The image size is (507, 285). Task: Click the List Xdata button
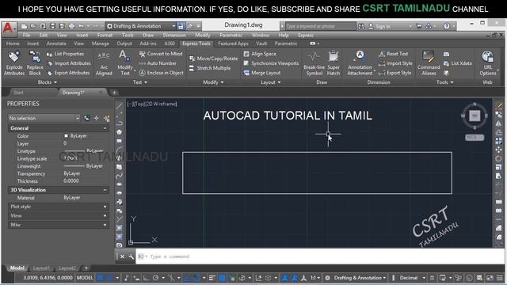(458, 63)
